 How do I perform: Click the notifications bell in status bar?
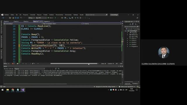pos(138,87)
